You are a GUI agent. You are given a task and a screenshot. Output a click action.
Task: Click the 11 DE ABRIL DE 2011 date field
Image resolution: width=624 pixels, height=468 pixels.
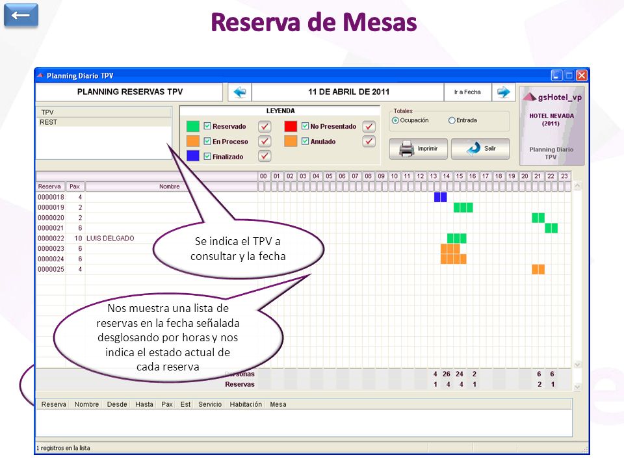coord(348,92)
